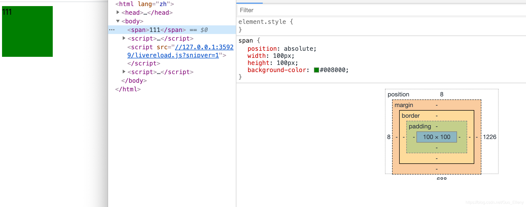Select the span 111 element row

(172, 30)
